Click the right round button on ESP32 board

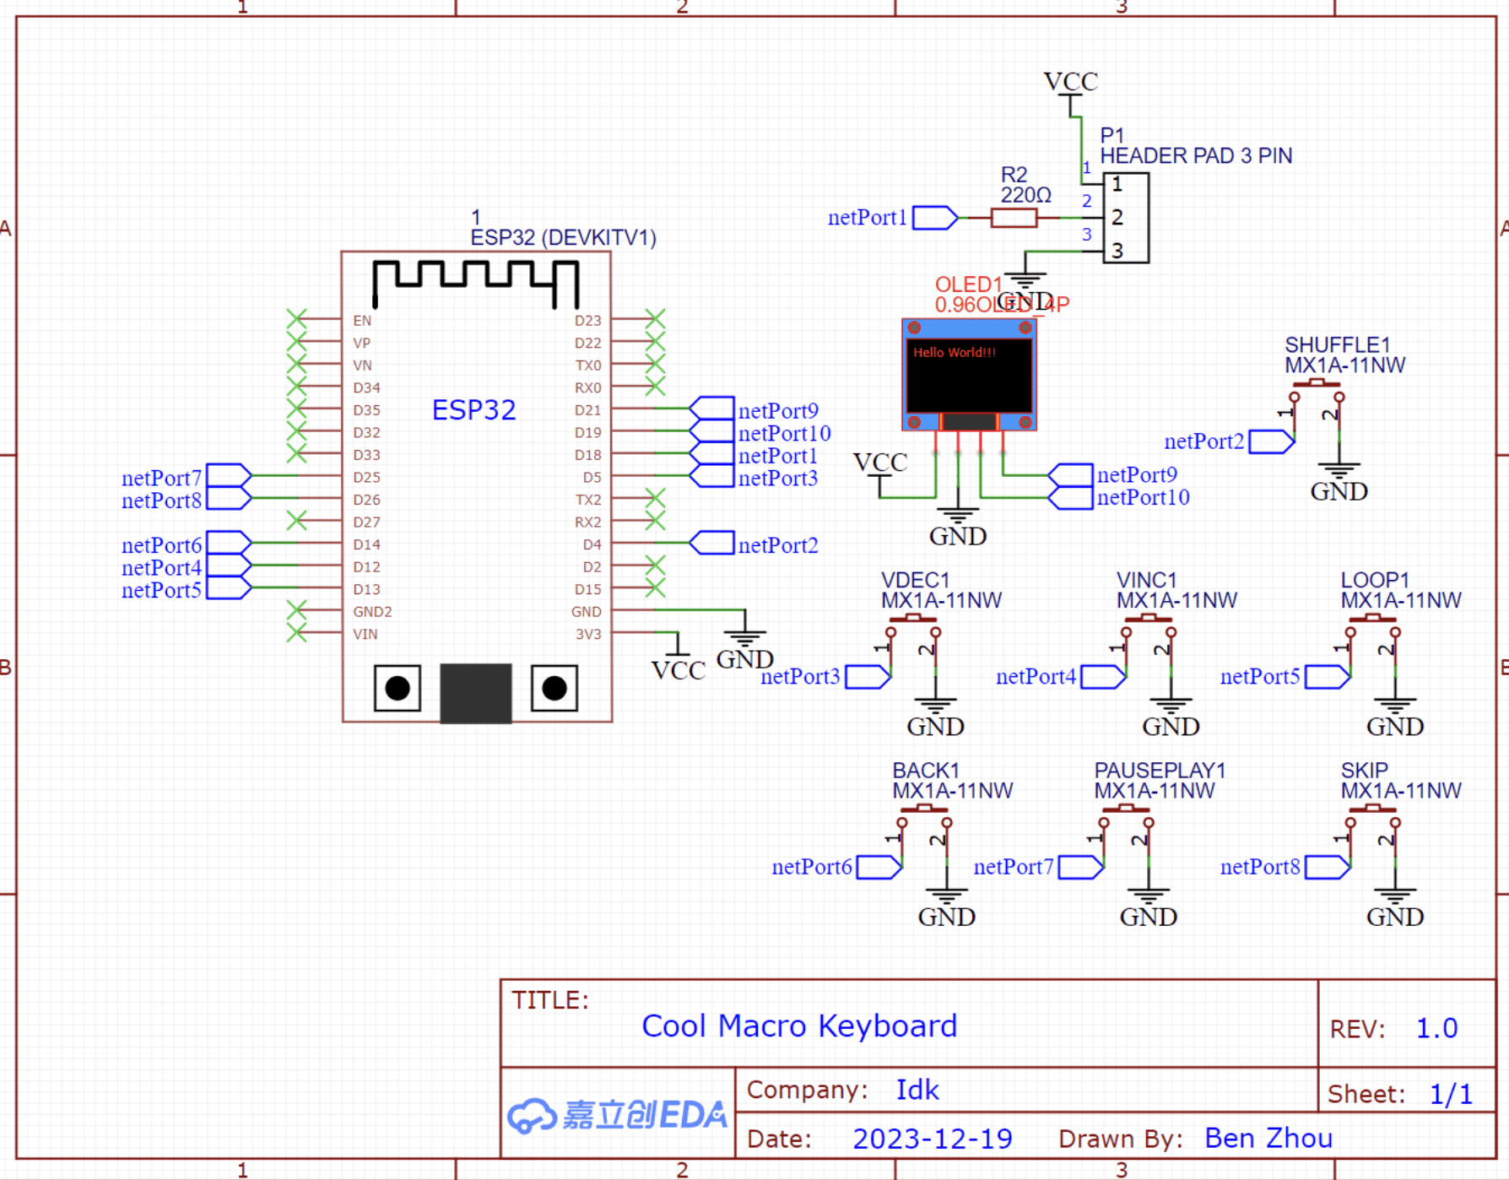554,689
